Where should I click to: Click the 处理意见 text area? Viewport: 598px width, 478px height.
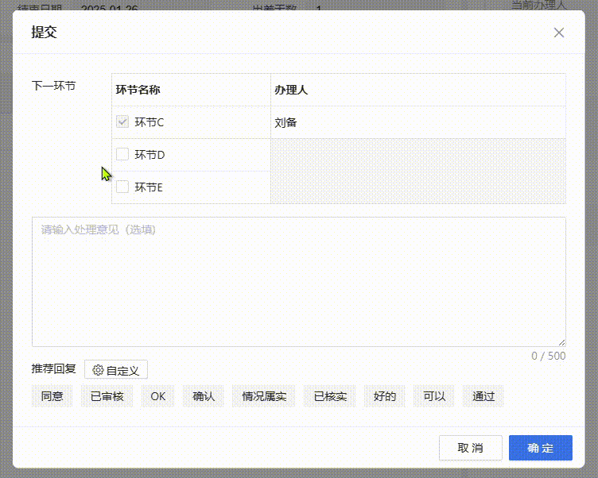point(298,281)
